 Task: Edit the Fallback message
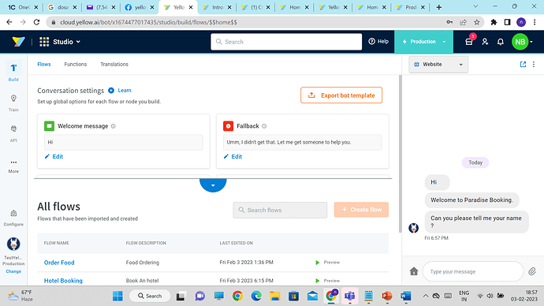click(x=233, y=156)
